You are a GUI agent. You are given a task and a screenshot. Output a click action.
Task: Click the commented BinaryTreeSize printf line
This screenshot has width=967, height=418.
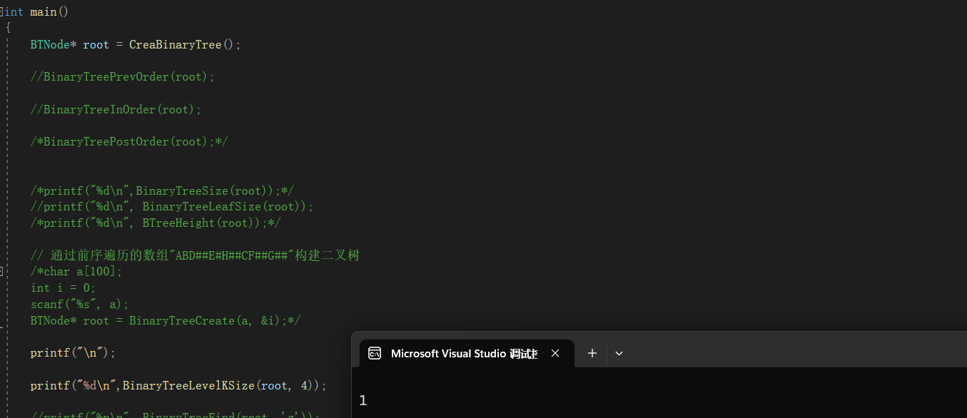[x=162, y=190]
